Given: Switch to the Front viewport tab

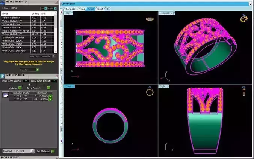Looking at the screenshot, I should pos(91,9).
